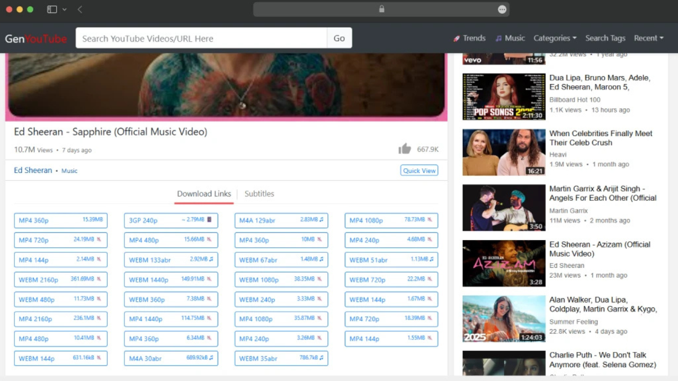Screen dimensions: 678x381
Task: Click the address bar lock icon
Action: pyautogui.click(x=381, y=9)
